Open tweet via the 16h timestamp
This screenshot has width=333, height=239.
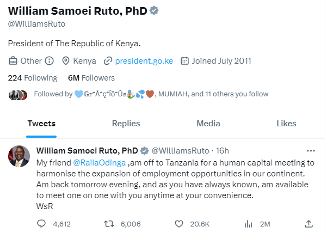[223, 151]
